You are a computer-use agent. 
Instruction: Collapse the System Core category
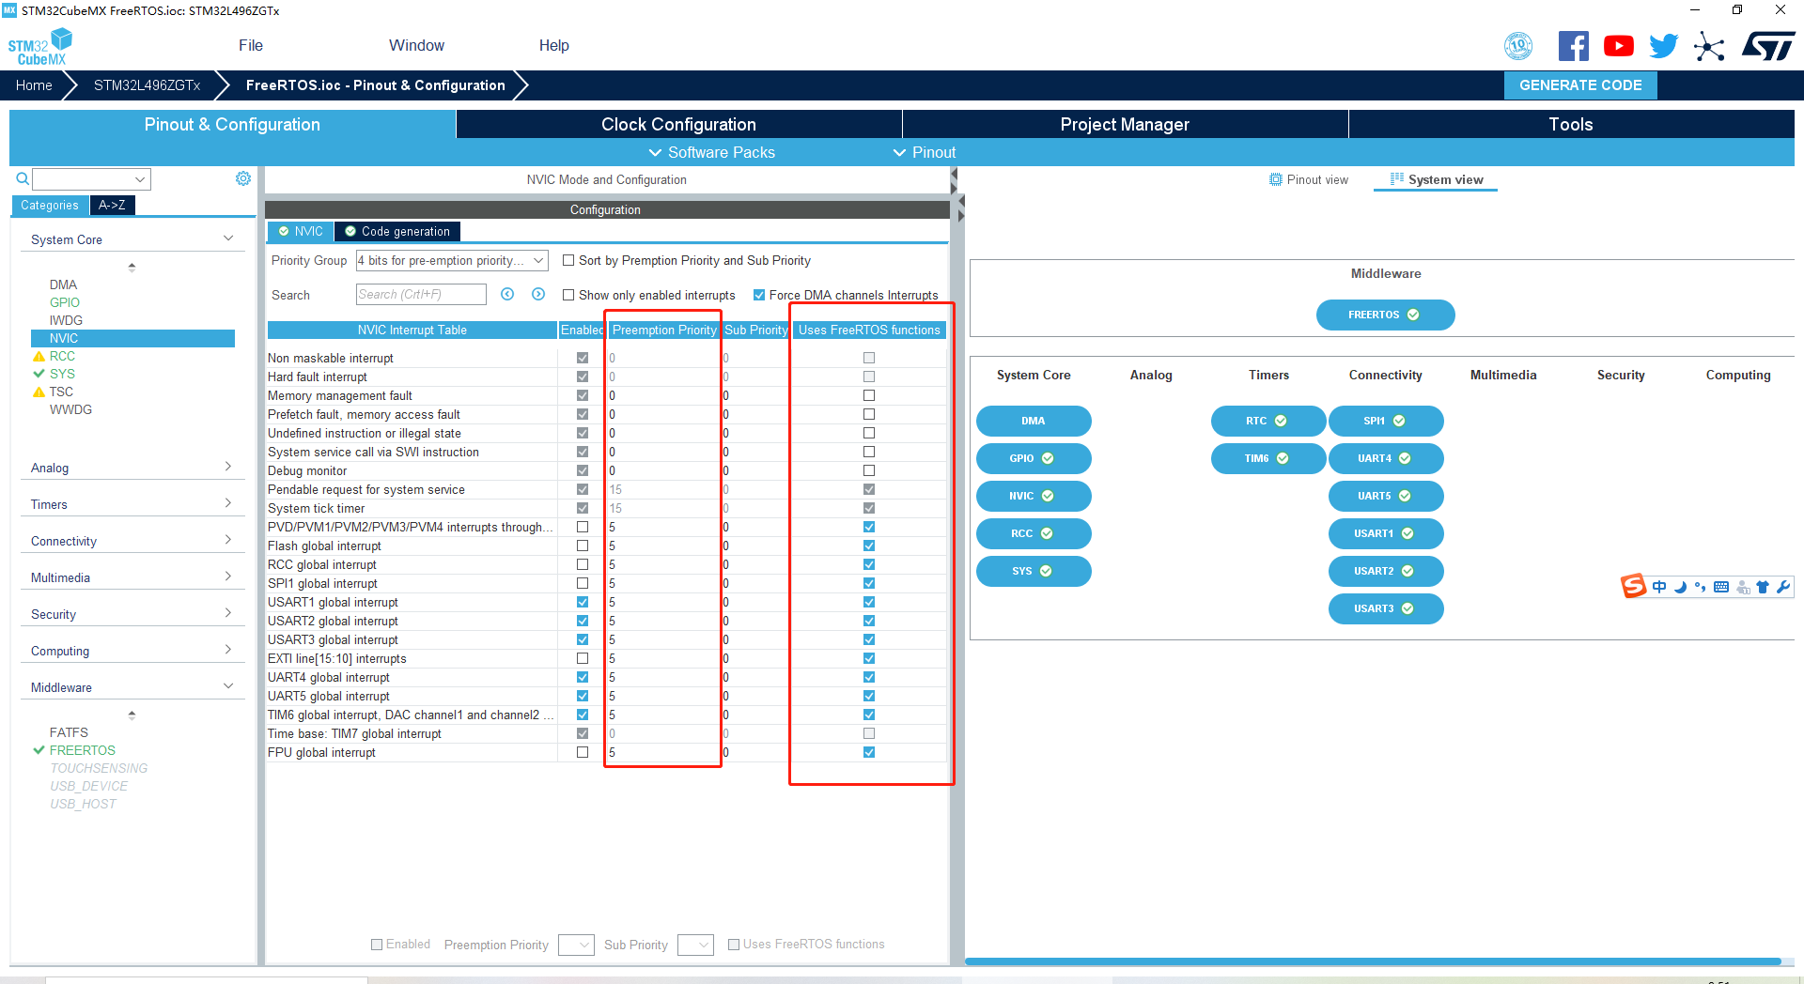click(x=132, y=239)
